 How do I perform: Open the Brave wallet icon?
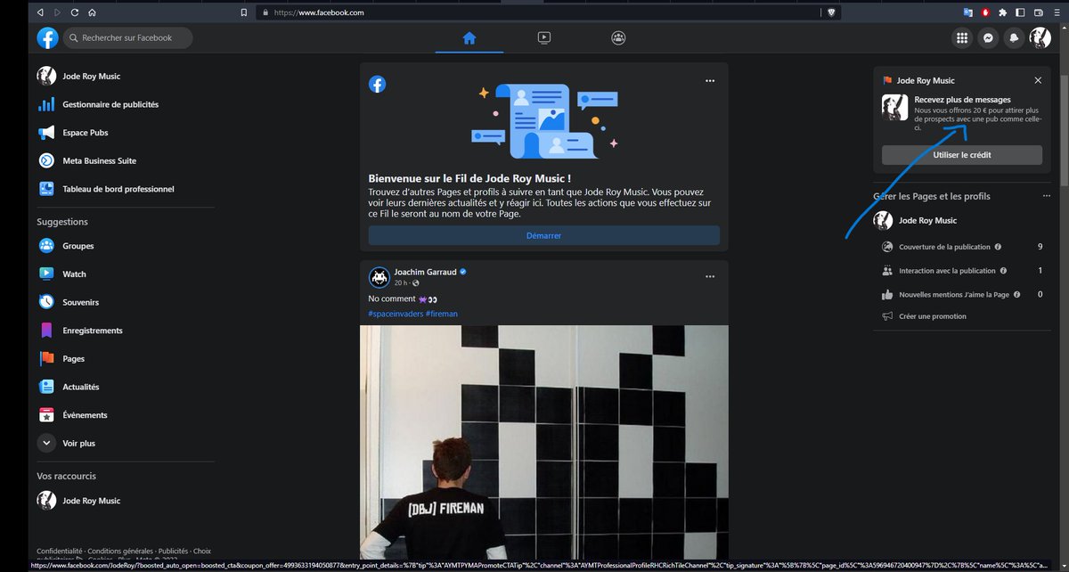tap(1038, 12)
